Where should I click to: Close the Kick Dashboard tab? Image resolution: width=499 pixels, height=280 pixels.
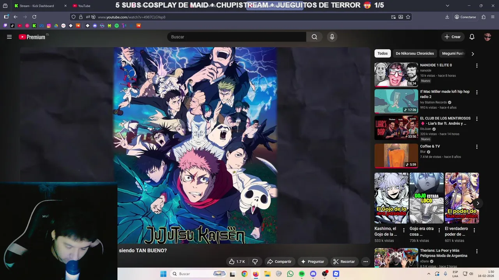tap(65, 6)
